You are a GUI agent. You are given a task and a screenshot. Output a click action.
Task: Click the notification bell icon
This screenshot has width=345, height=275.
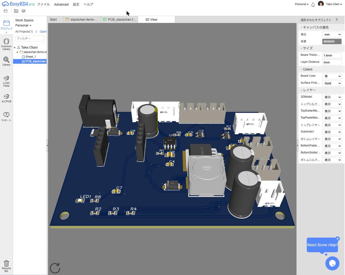(x=313, y=4)
